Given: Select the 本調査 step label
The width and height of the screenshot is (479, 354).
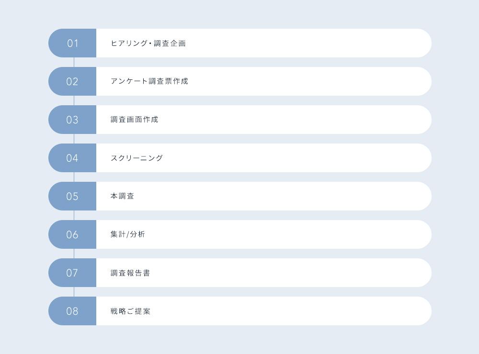Looking at the screenshot, I should pos(122,196).
